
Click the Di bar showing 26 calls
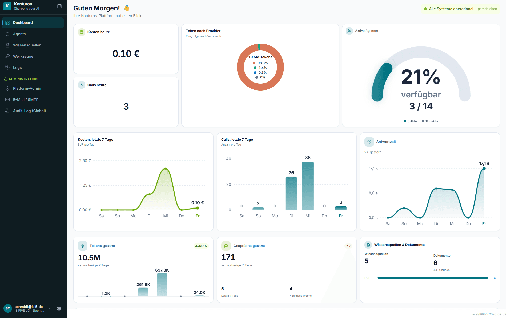[x=291, y=194]
